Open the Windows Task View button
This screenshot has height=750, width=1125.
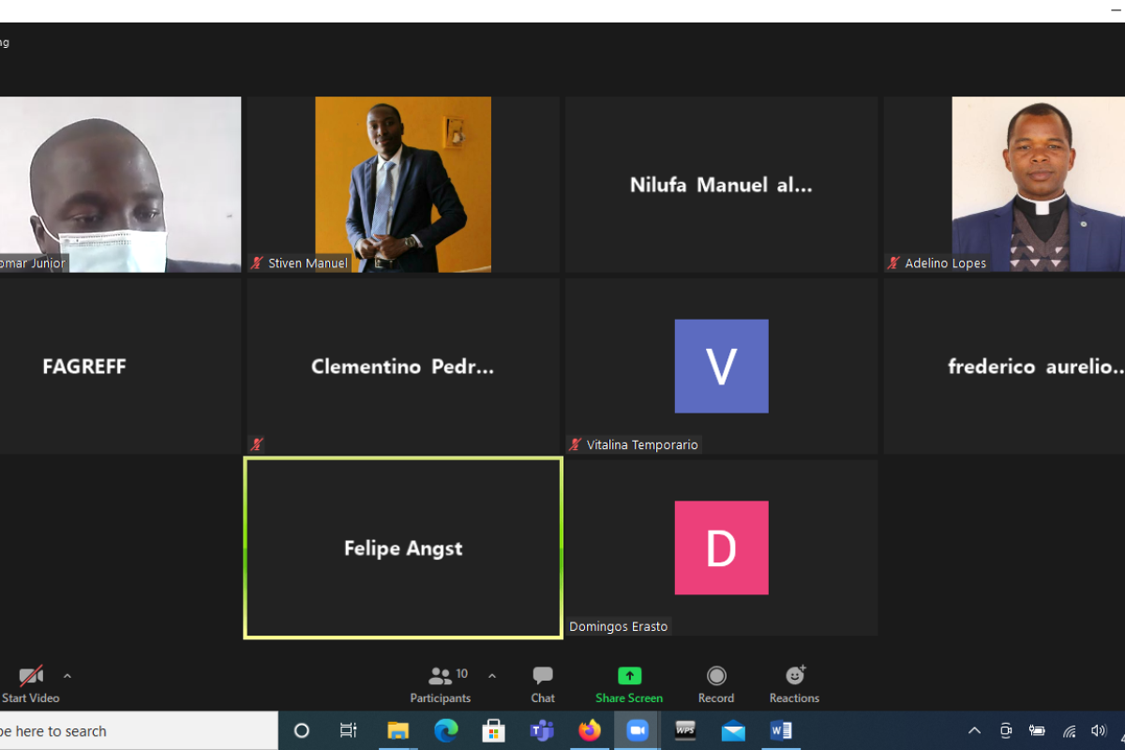[348, 730]
